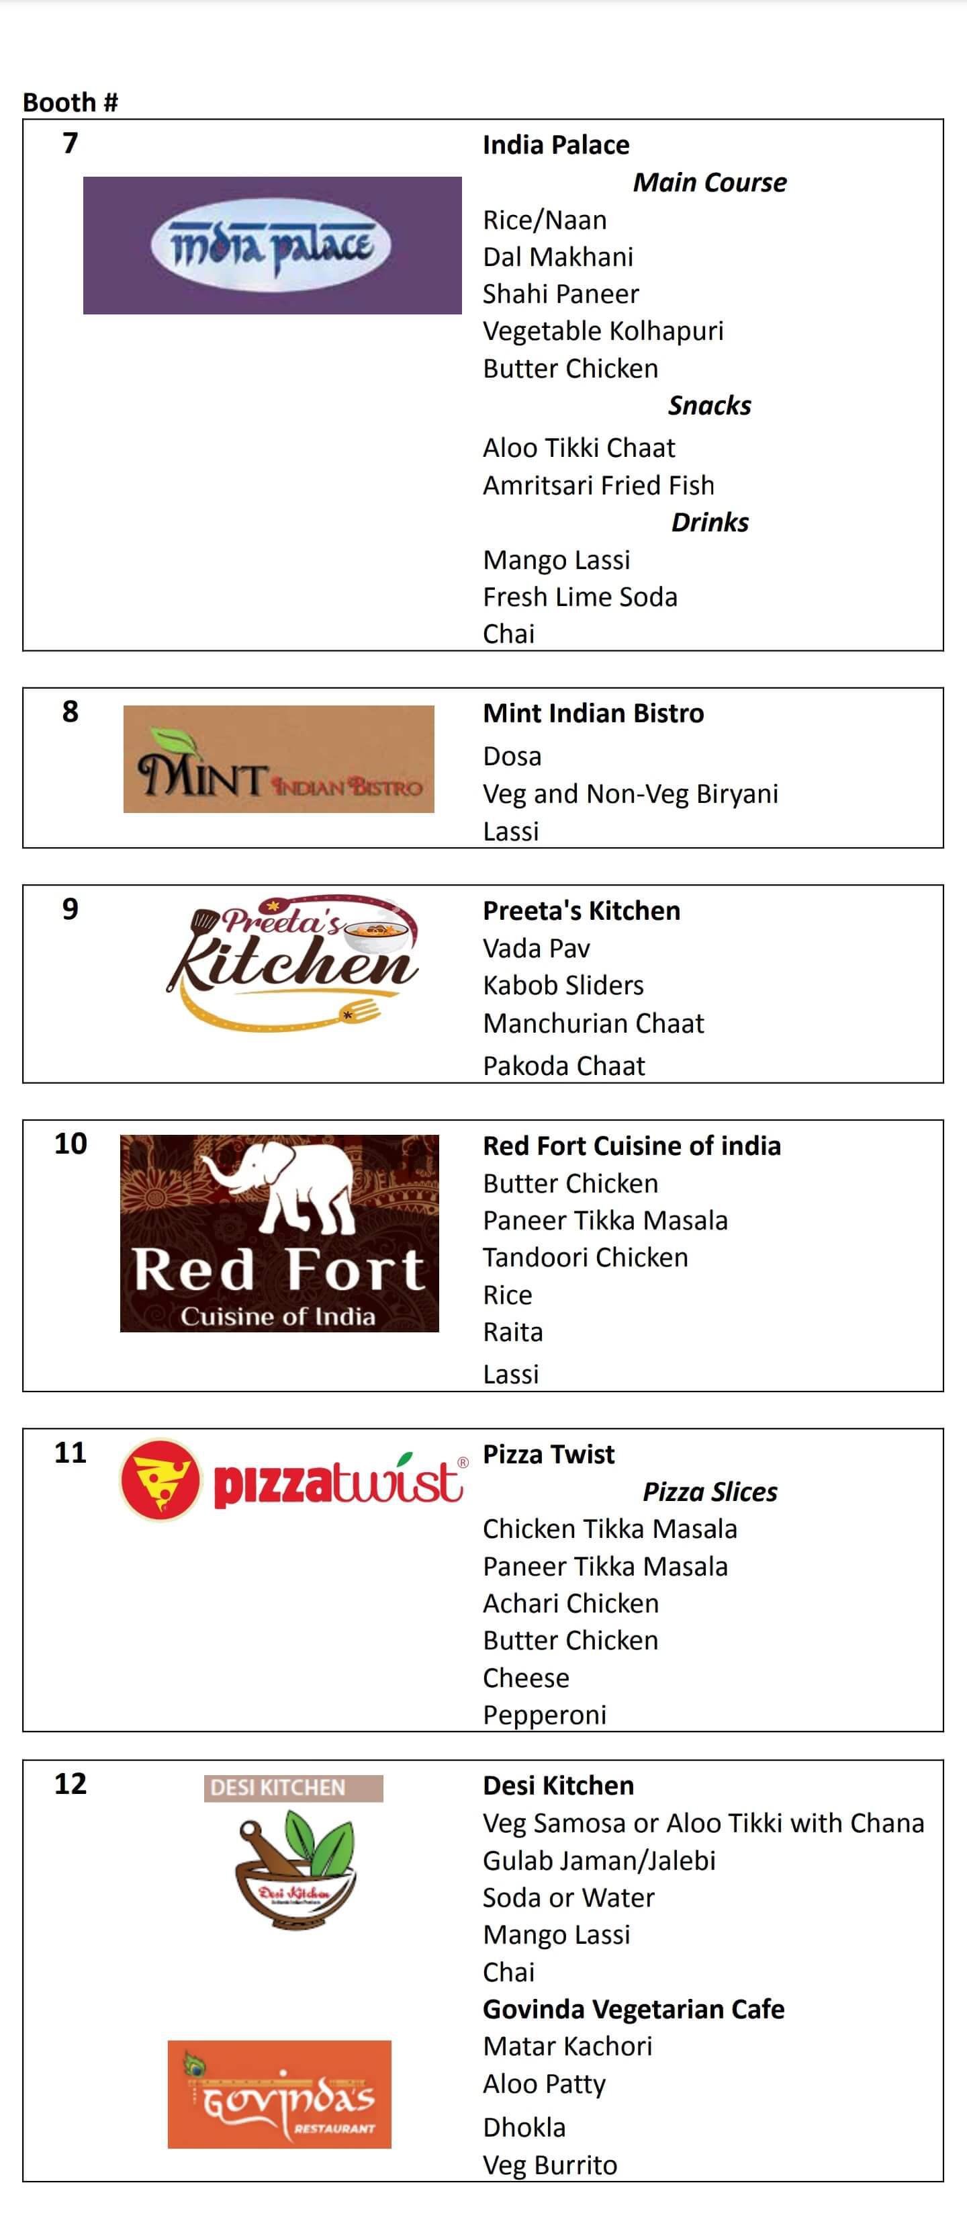Select the Pizza Slices subheading

(x=709, y=1492)
